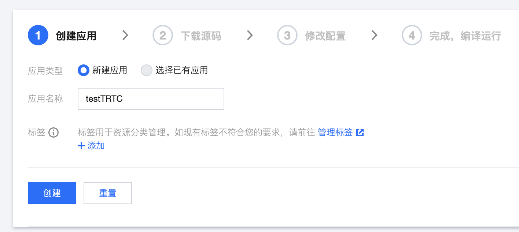Focus the 应用名称 input containing testTRTC
Viewport: 519px width, 232px height.
click(x=151, y=99)
